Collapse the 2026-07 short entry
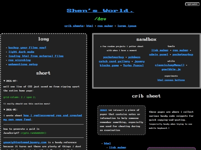201x150 pixels. pyautogui.click(x=10, y=81)
